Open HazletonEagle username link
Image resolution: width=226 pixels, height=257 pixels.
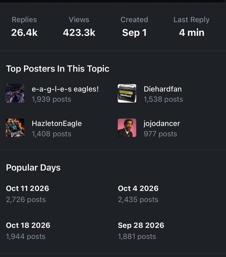click(57, 124)
